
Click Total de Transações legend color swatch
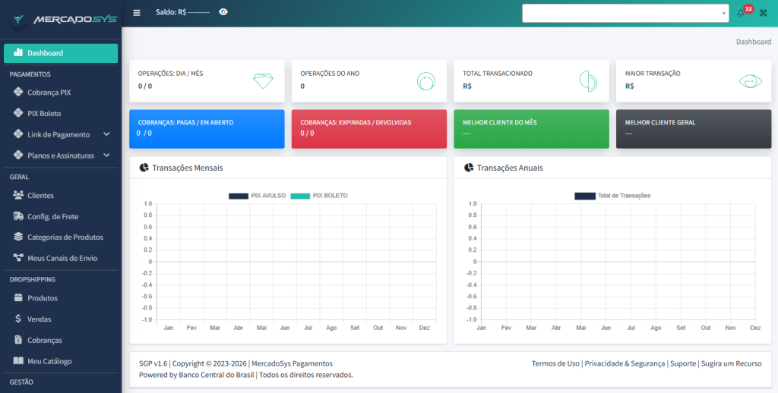(x=585, y=196)
